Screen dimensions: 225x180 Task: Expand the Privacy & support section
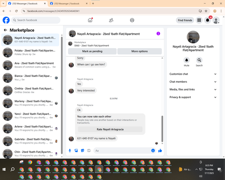pyautogui.click(x=193, y=97)
